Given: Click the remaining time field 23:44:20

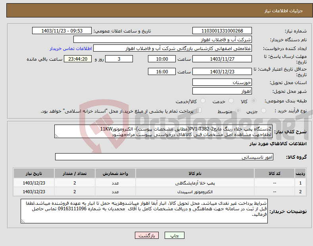Looking at the screenshot, I should point(78,59).
